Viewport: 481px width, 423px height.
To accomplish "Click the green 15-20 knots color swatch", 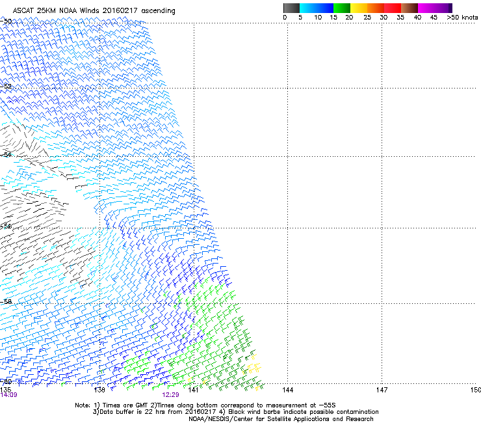I will (342, 8).
